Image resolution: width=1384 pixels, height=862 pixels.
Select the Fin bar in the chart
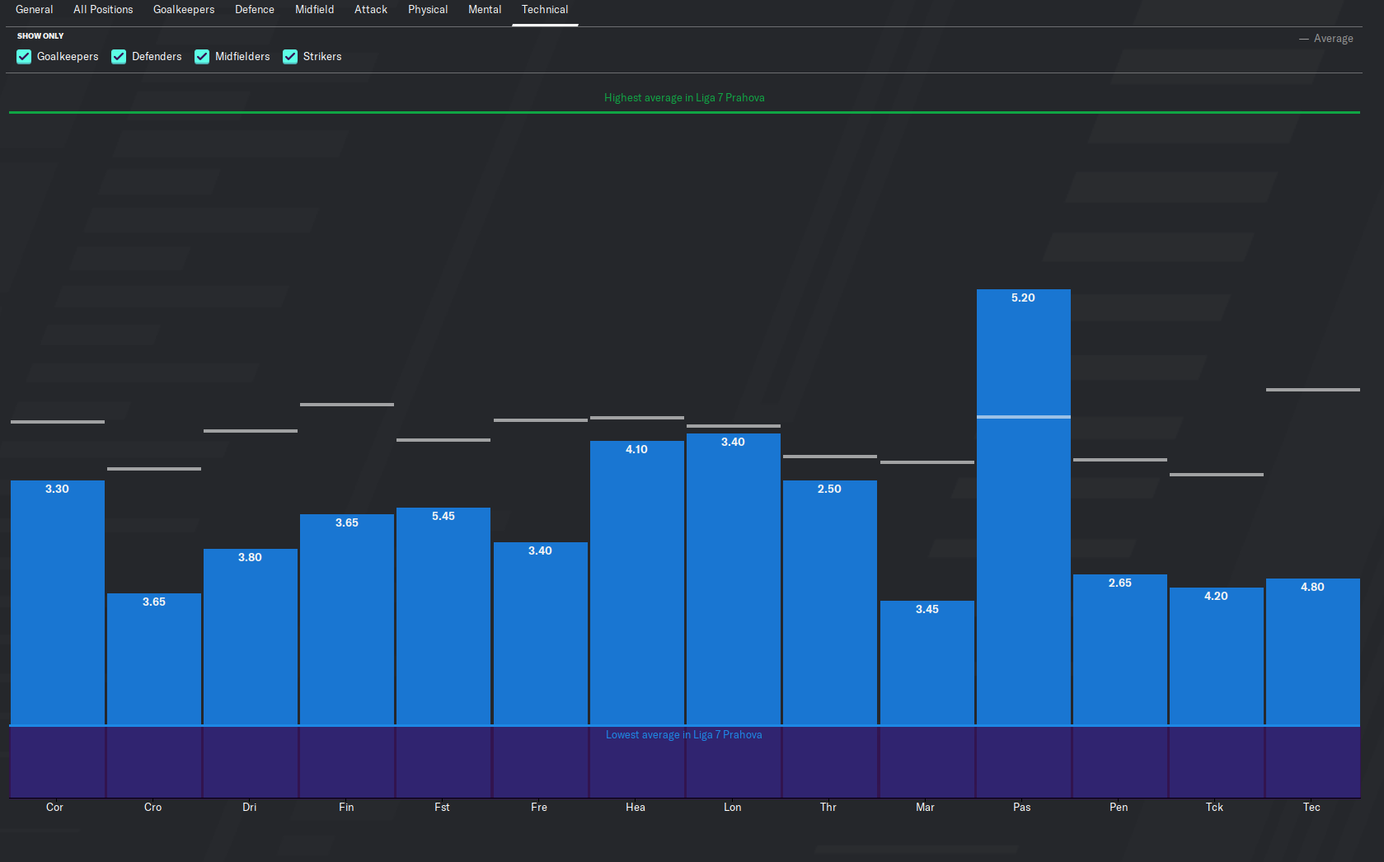coord(347,620)
